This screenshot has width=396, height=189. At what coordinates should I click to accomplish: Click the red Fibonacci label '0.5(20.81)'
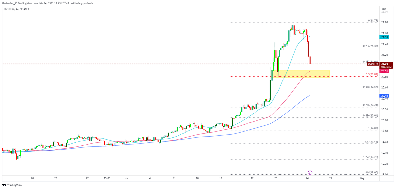pos(372,74)
